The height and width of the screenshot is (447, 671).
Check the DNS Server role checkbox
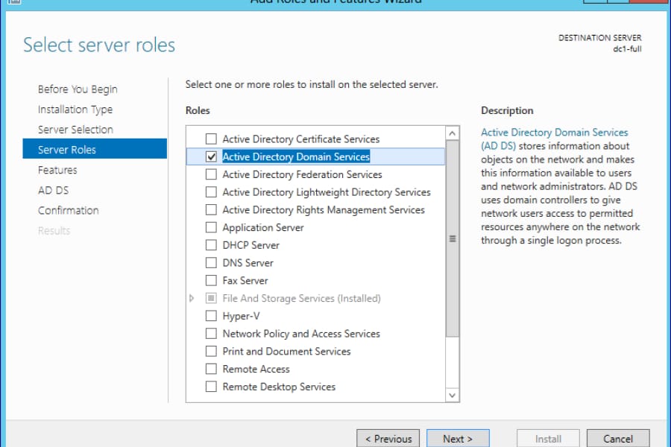[211, 263]
